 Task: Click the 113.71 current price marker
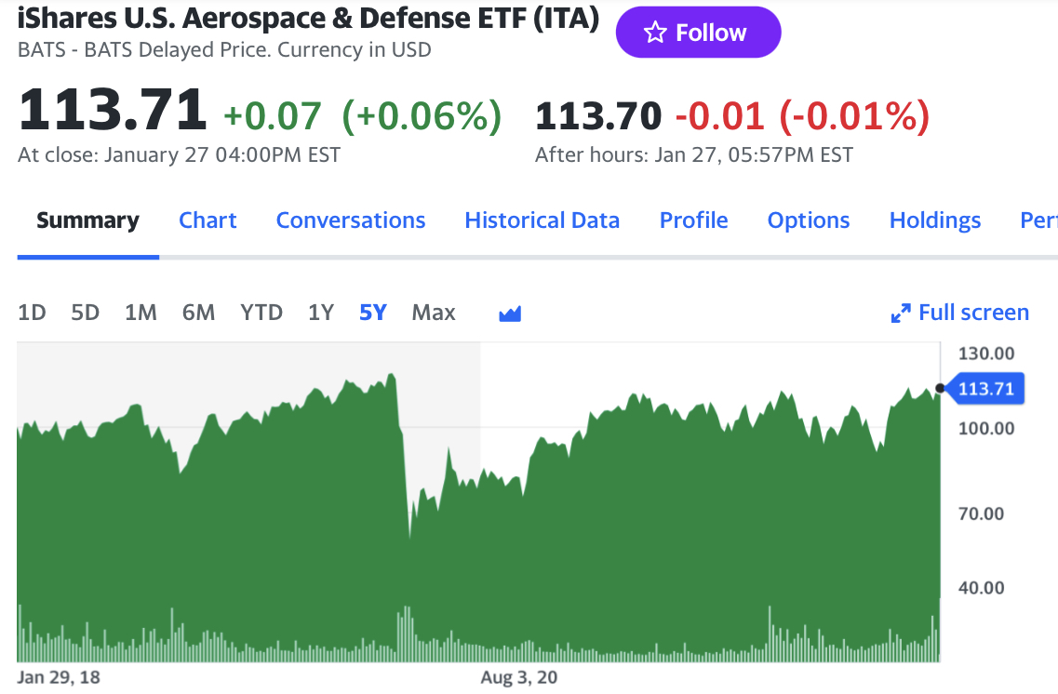985,389
